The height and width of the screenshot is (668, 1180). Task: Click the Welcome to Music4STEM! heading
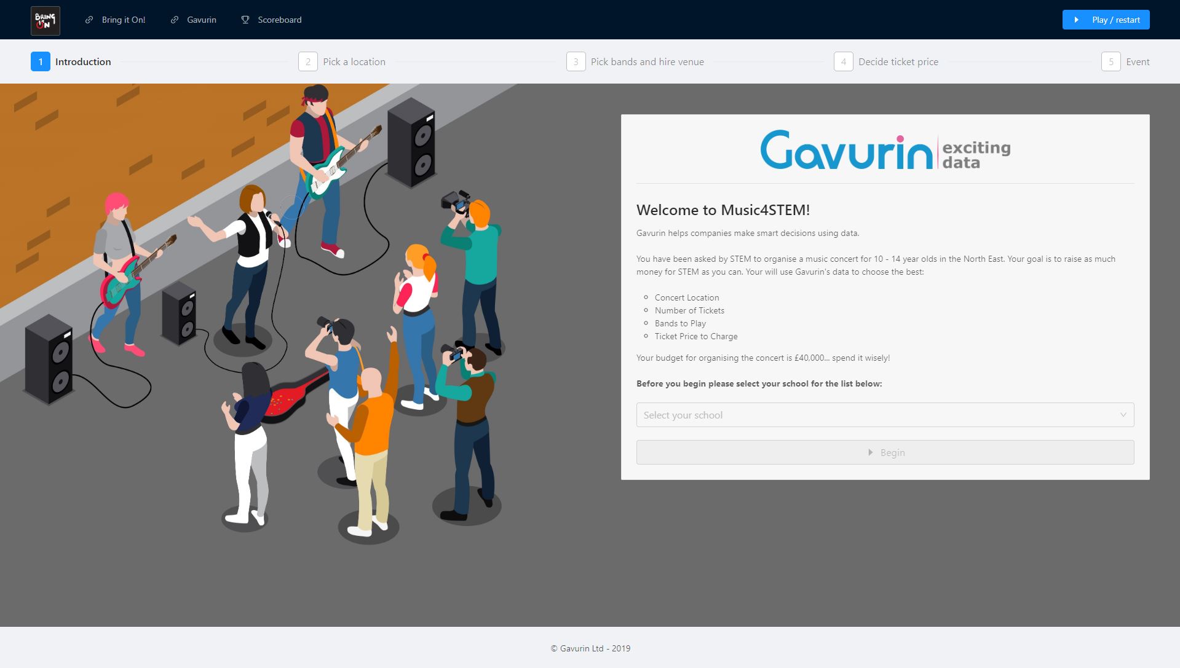[x=723, y=210]
